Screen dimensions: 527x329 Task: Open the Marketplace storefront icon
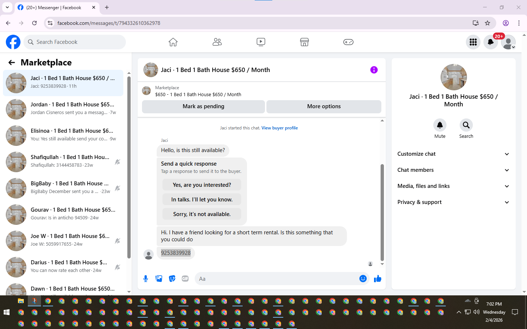tap(304, 42)
